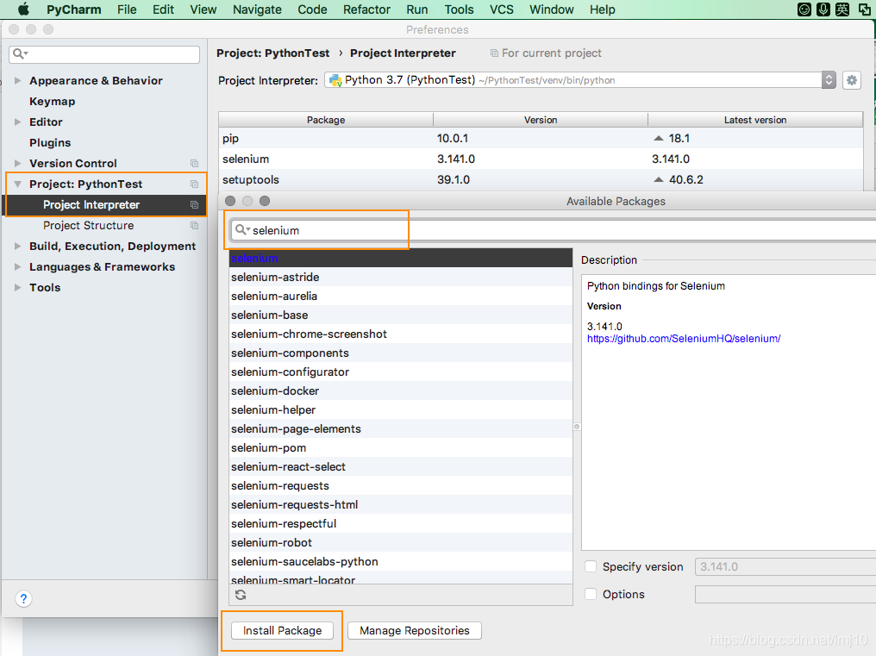Click the Preferences sidebar search magnifier icon
The image size is (876, 656).
(x=20, y=53)
